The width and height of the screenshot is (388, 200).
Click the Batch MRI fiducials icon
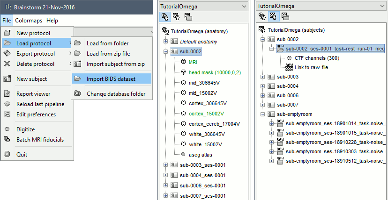point(7,140)
